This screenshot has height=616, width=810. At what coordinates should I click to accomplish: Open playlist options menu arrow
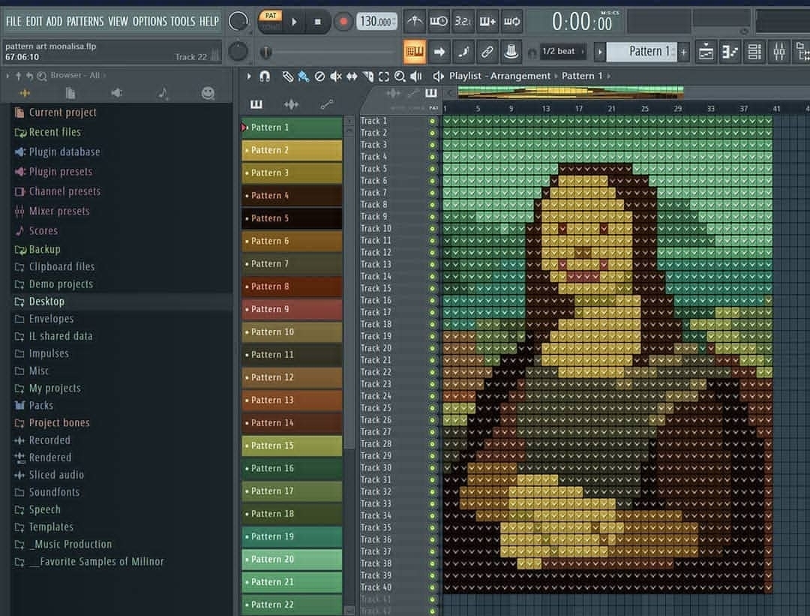click(x=249, y=77)
